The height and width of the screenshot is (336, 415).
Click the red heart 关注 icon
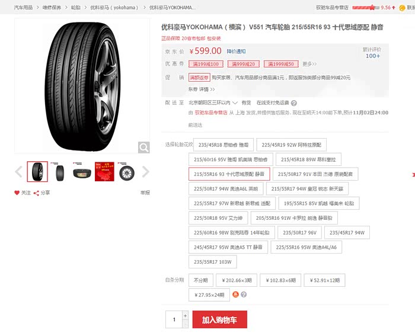[x=17, y=193]
